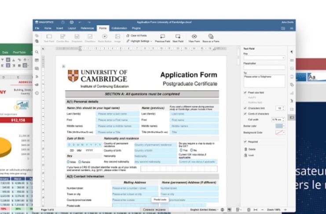Click Save as a Form icon
Viewport: 326px width, 214px height.
coord(211,37)
